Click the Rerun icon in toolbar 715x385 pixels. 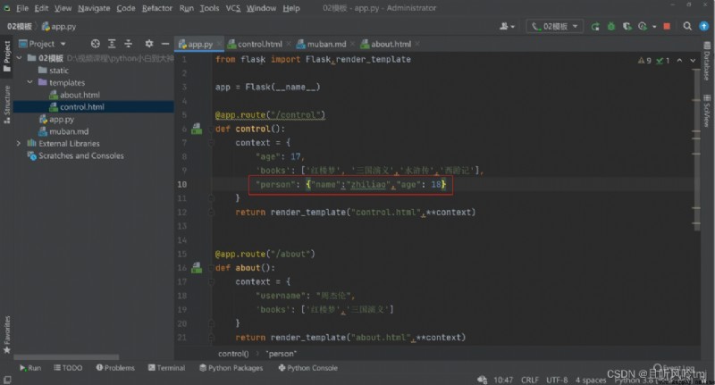(x=595, y=27)
